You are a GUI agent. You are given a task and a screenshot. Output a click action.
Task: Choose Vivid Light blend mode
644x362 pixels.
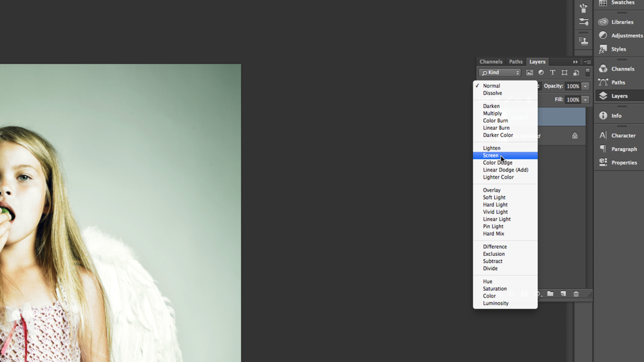pos(505,212)
